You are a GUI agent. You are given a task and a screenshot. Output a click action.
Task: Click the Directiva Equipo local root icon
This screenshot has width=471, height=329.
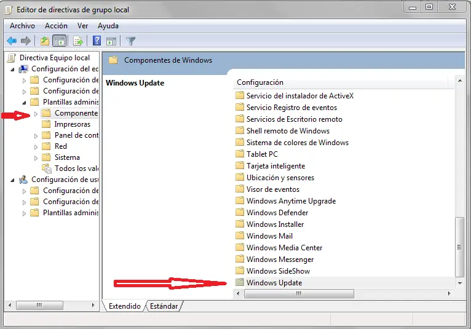point(12,58)
